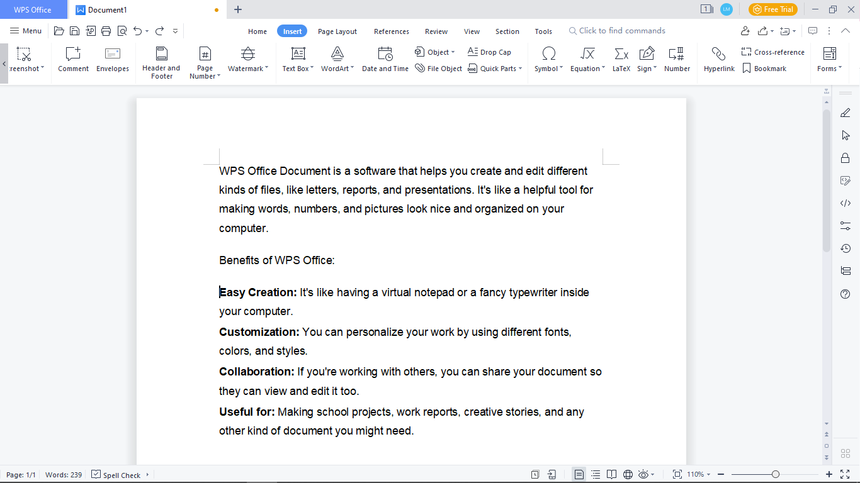Open the Menu in the top toolbar
860x483 pixels.
[25, 30]
